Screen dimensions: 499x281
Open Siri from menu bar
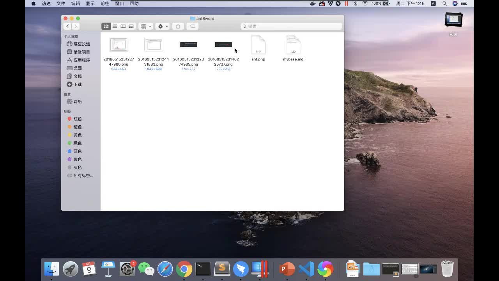click(x=455, y=4)
